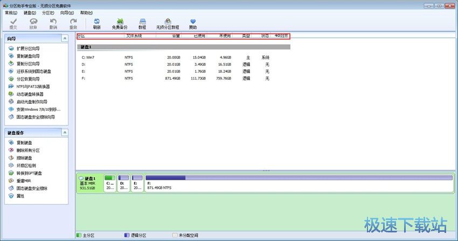Select the D: partition block in disk map
458x241 pixels.
tap(123, 183)
